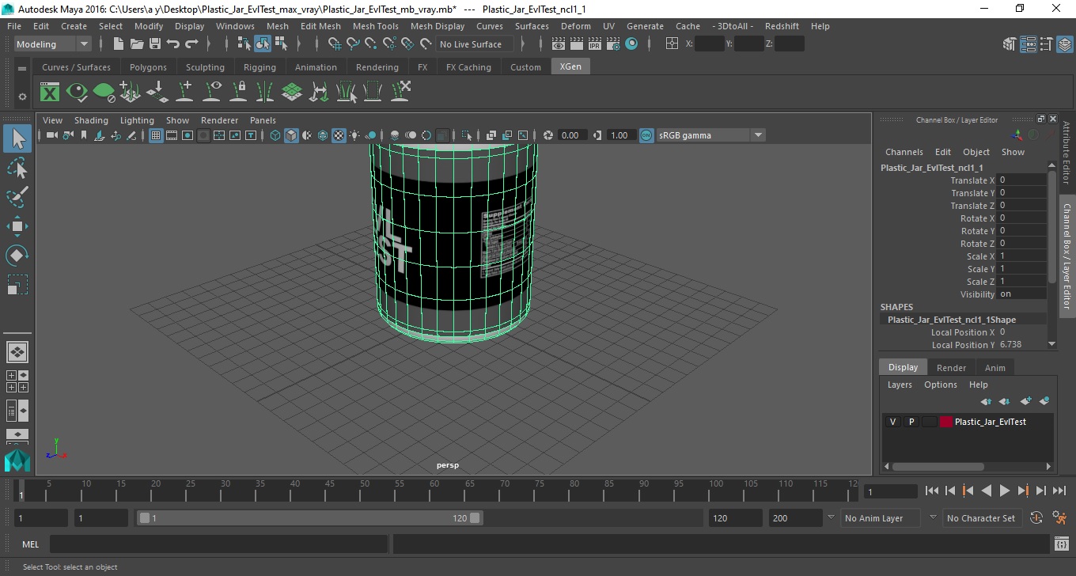Screen dimensions: 1076x576
Task: Click the timeline at frame 60
Action: [434, 491]
